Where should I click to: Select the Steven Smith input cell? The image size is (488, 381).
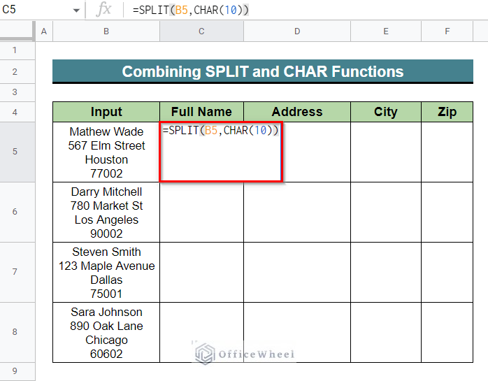pyautogui.click(x=106, y=272)
